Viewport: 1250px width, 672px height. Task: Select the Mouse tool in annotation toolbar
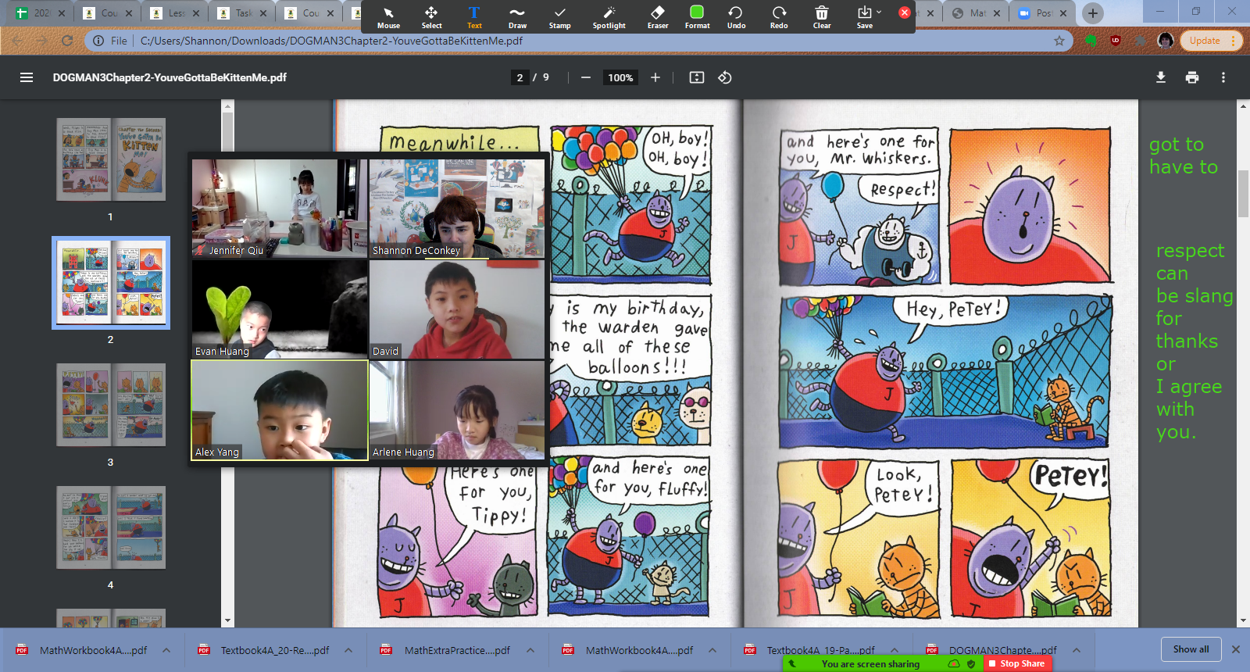pyautogui.click(x=388, y=17)
